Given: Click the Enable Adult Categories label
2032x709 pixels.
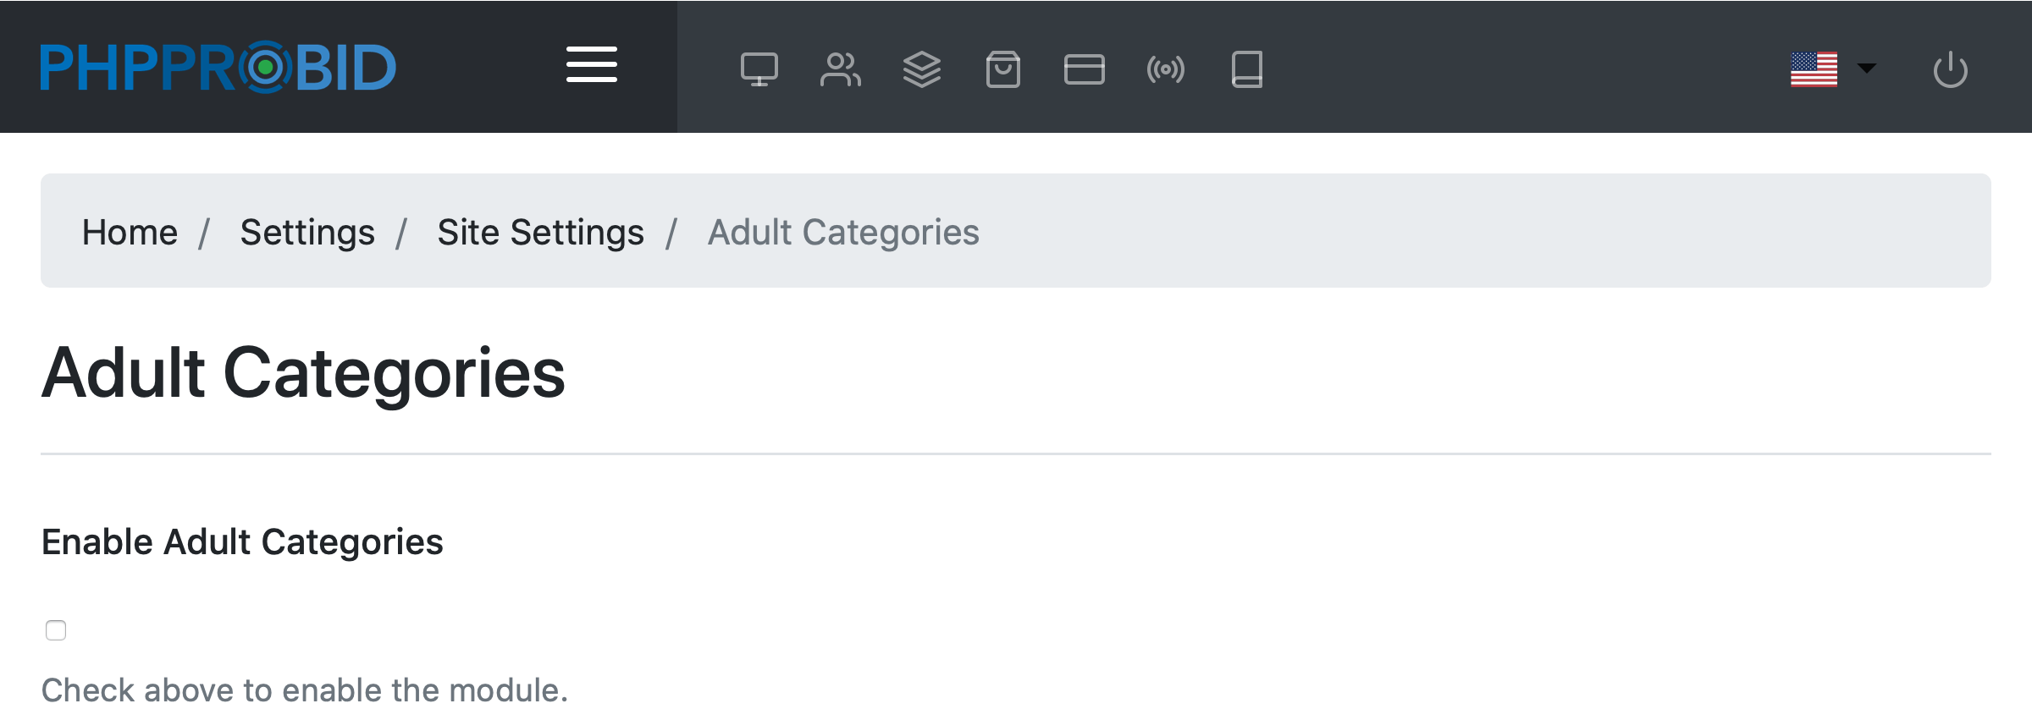Looking at the screenshot, I should click(242, 542).
